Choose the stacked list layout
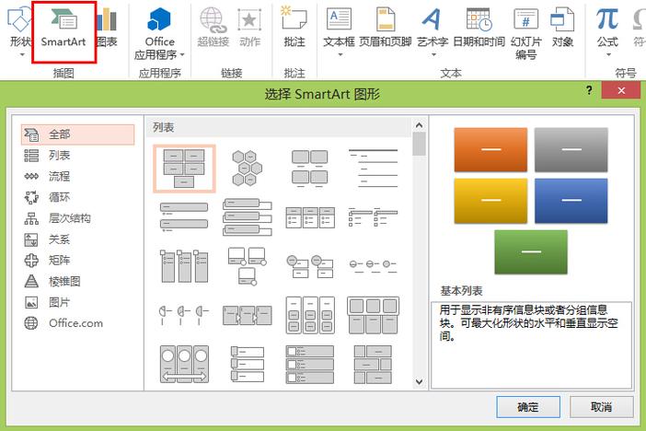646x431 pixels. pos(310,267)
